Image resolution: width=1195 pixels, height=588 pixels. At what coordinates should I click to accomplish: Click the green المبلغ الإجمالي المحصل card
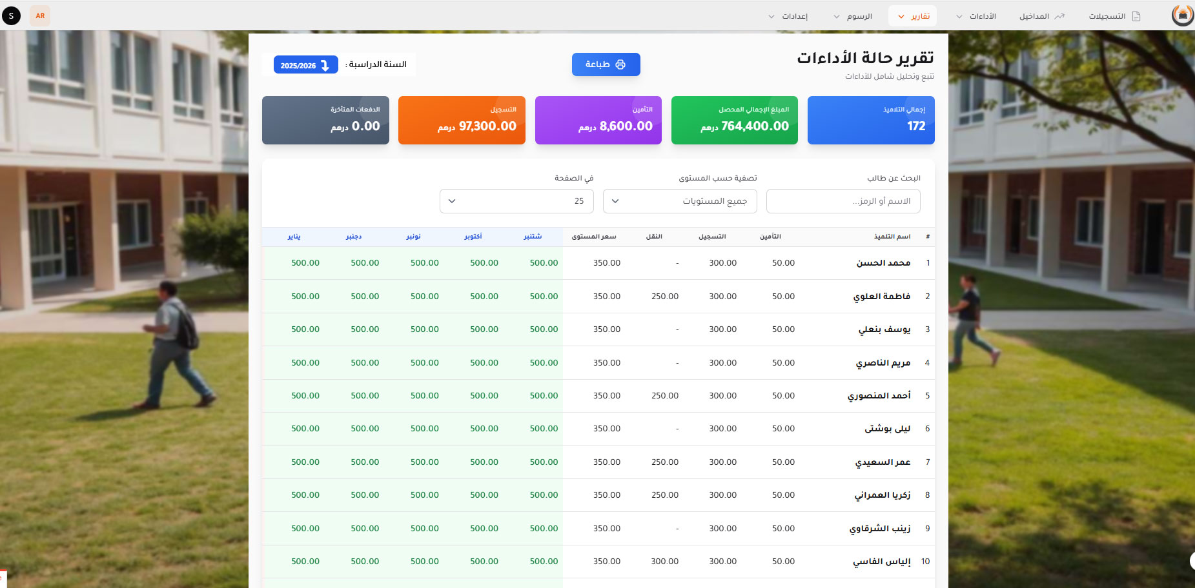pos(734,120)
